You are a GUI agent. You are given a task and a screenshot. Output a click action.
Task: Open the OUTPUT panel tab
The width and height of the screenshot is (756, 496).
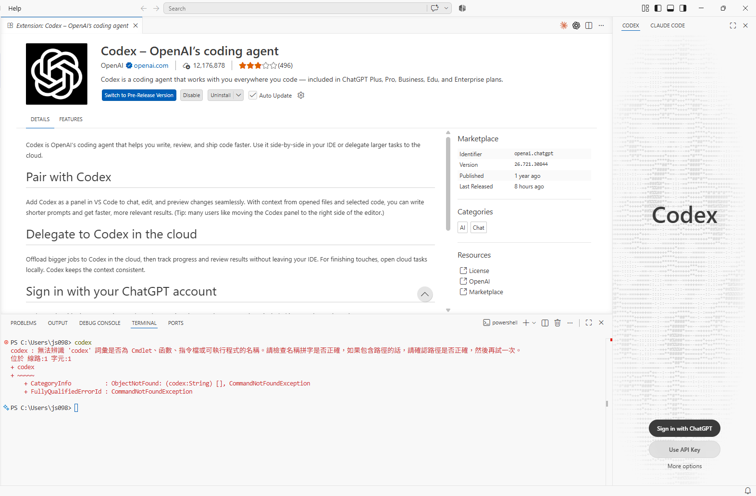(58, 323)
